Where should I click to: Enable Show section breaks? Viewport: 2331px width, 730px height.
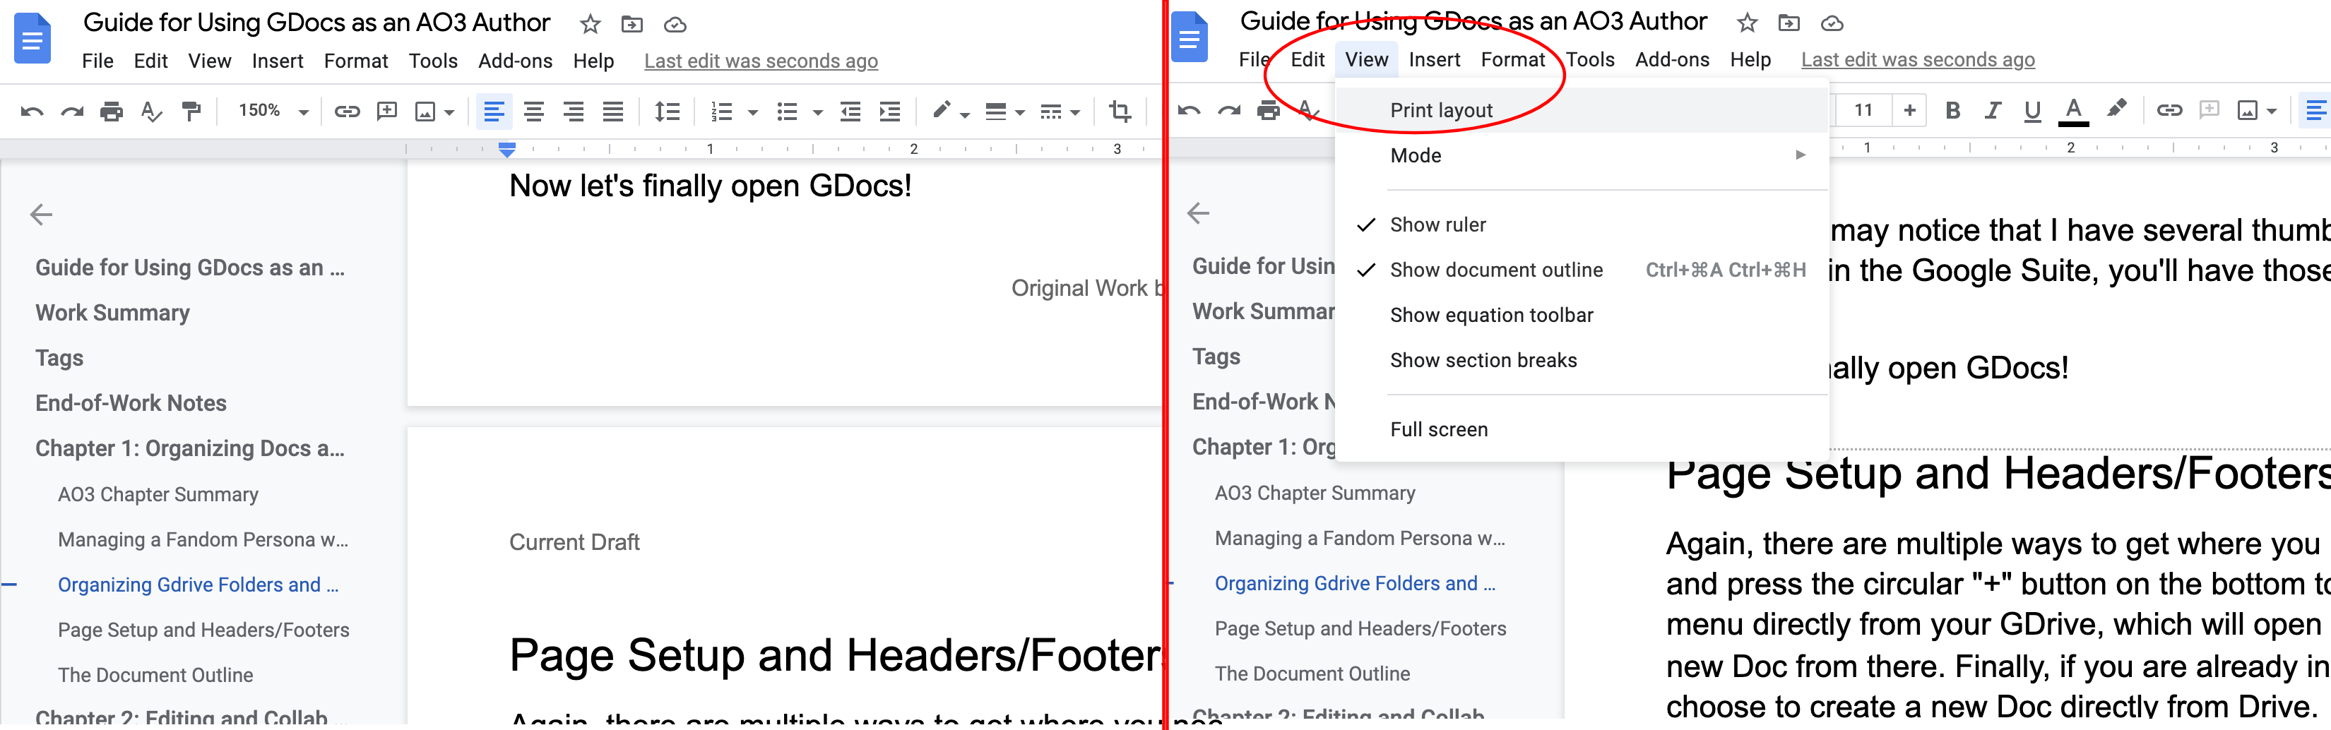click(x=1484, y=359)
